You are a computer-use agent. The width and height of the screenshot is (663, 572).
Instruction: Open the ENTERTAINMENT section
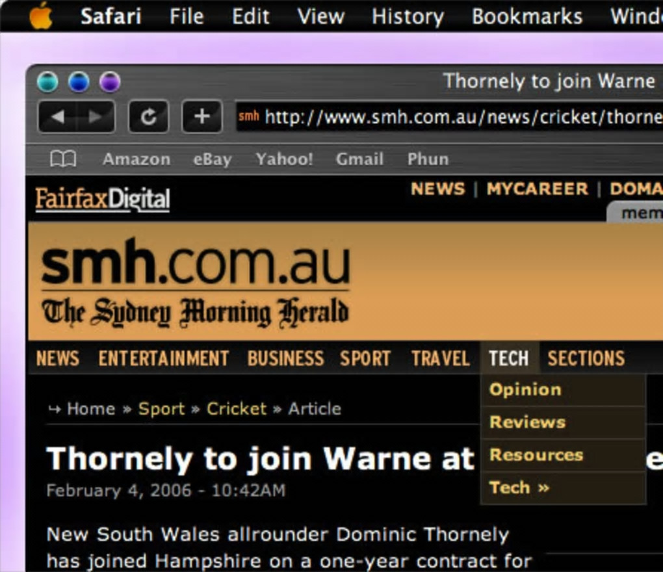click(x=164, y=359)
